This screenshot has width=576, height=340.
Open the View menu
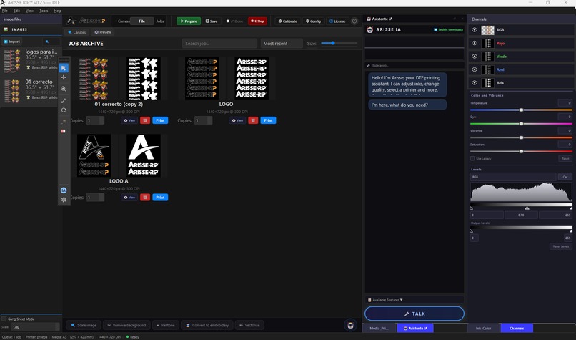click(x=29, y=11)
